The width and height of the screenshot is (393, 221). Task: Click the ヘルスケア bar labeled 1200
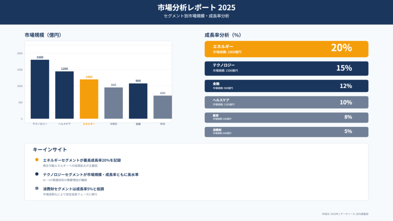[x=64, y=95]
